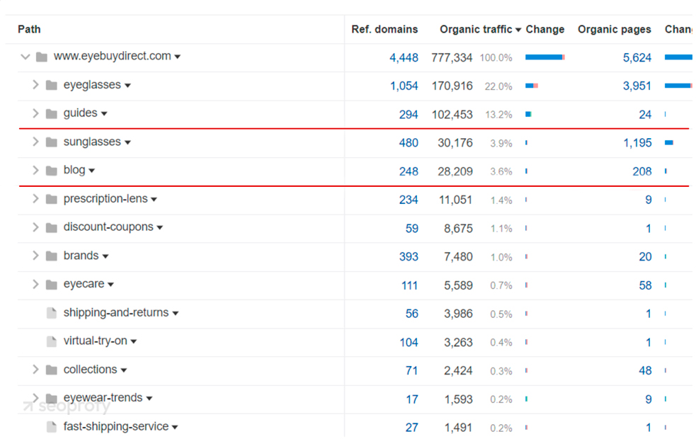The image size is (696, 439).
Task: Click the Path column header
Action: 29,29
